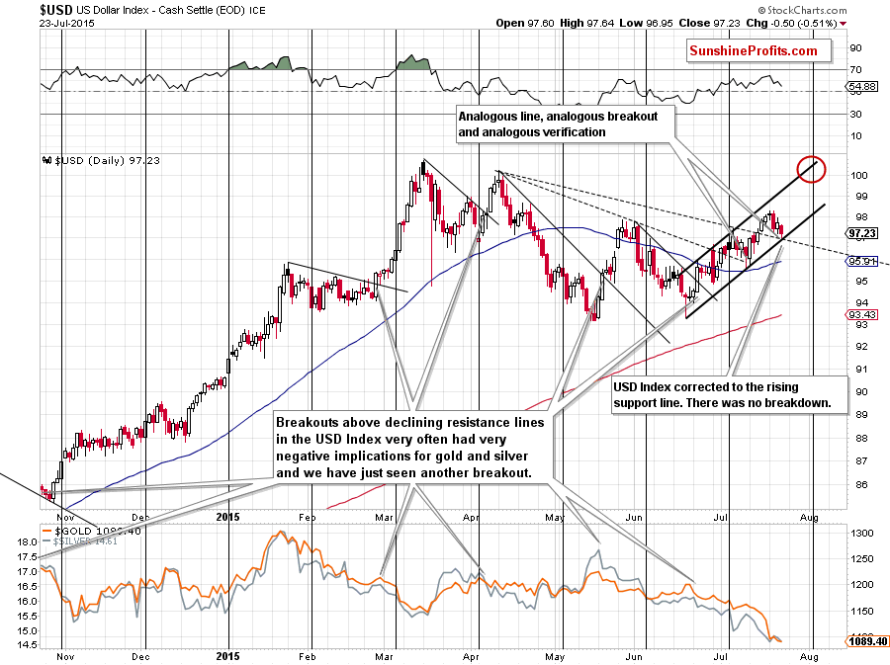Click Jun on the bottom-most date axis
Image resolution: width=890 pixels, height=665 pixels.
coord(634,656)
